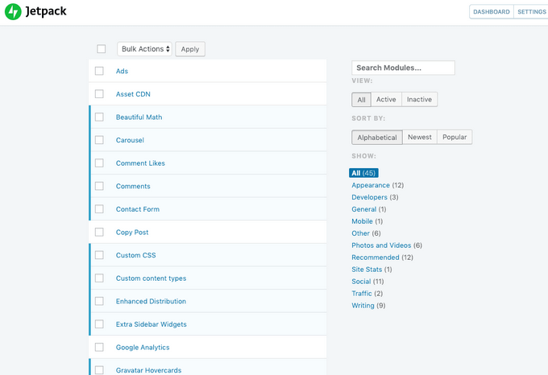
Task: Filter view to Inactive modules
Action: tap(419, 100)
